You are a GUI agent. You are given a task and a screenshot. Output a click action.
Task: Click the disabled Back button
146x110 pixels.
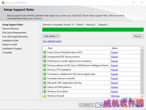tap(86, 105)
